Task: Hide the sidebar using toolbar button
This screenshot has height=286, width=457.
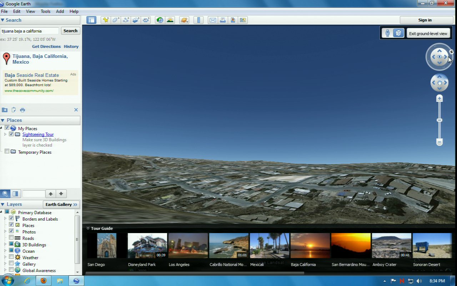Action: [91, 20]
